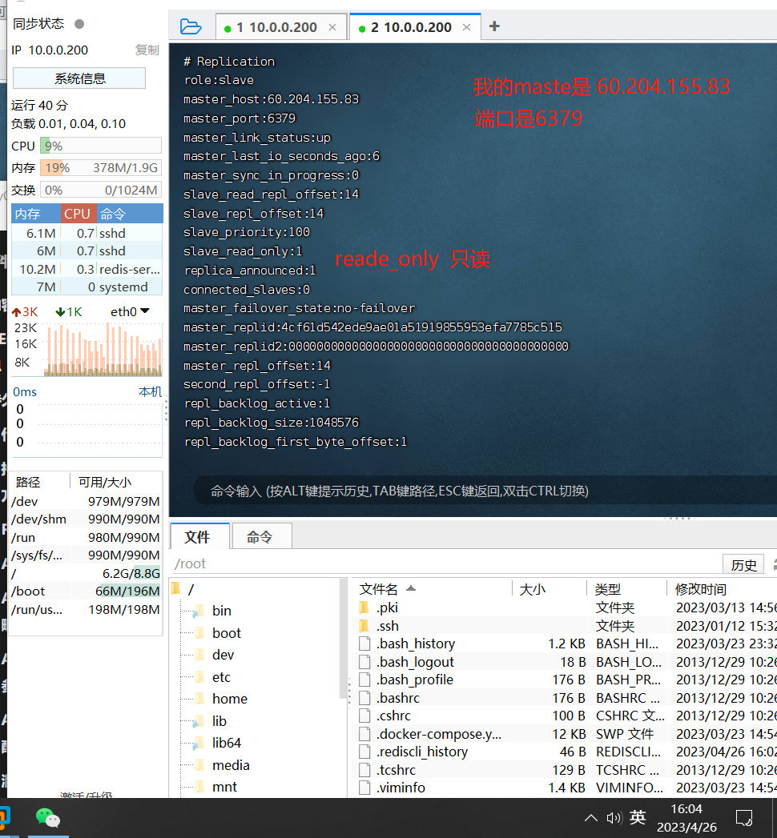Select the .ssh folder icon
The image size is (777, 838).
tap(364, 626)
